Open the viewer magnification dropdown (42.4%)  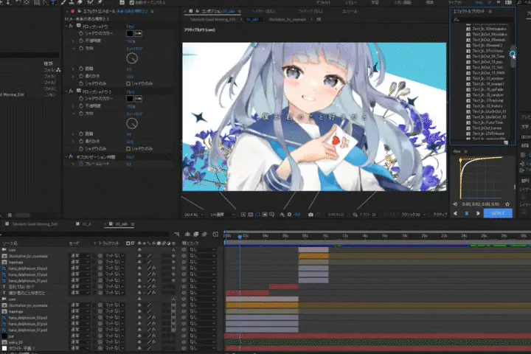(194, 215)
